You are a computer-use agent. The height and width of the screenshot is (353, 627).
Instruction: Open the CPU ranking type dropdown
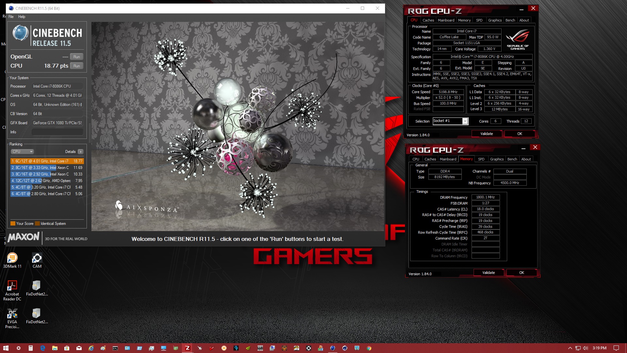click(x=23, y=152)
